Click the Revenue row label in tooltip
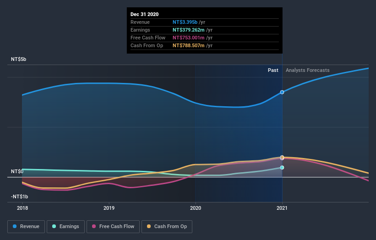 pyautogui.click(x=140, y=22)
